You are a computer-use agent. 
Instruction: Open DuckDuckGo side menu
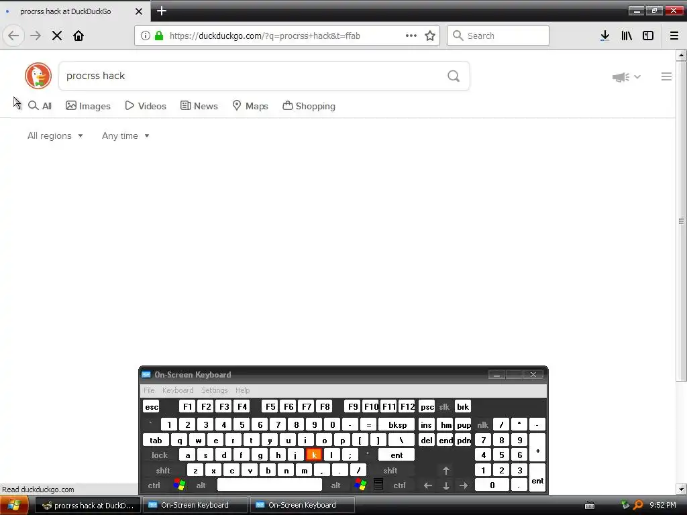pos(666,76)
